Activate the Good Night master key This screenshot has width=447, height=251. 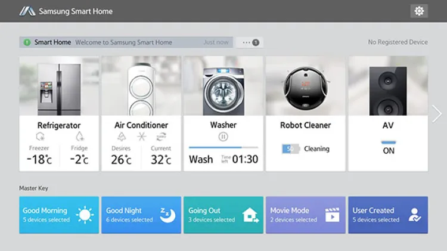(x=141, y=215)
